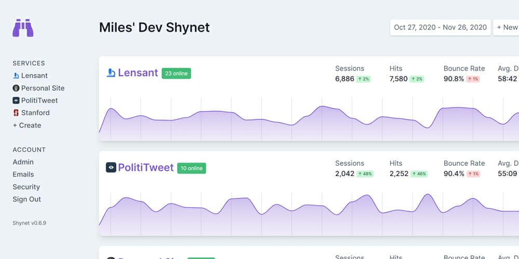This screenshot has height=259, width=519.
Task: Click the + New button
Action: coord(507,27)
